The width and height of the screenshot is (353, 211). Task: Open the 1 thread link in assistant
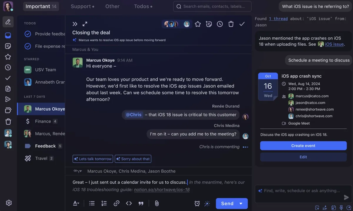pos(278,19)
